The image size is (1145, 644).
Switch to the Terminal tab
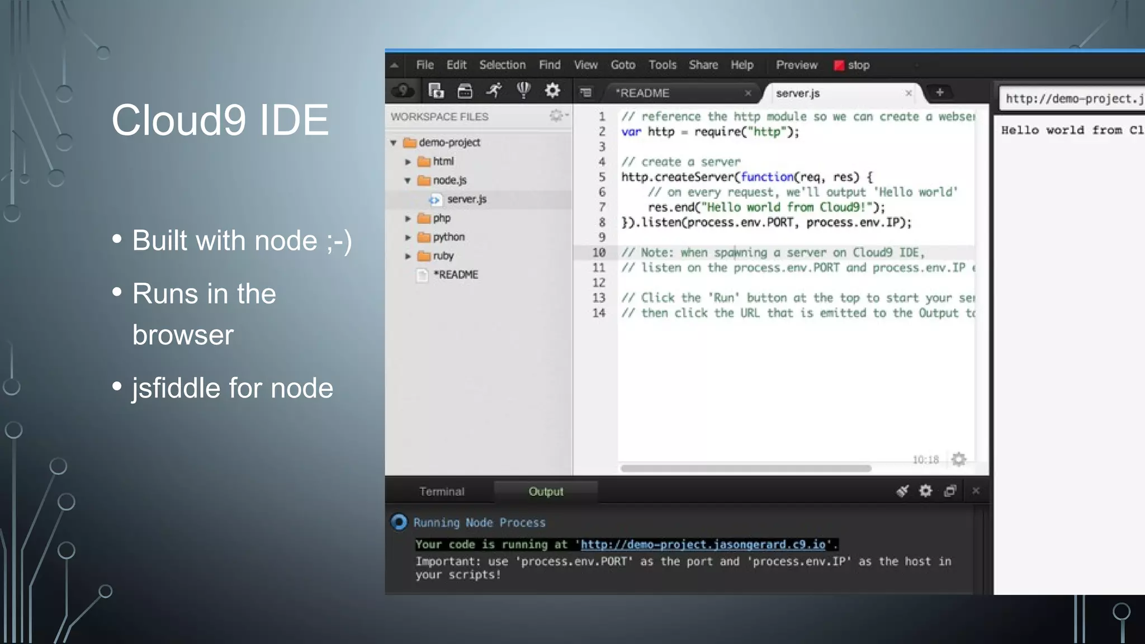tap(442, 491)
